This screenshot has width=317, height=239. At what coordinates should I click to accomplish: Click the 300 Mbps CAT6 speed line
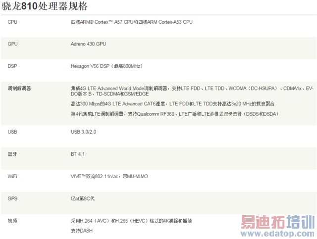point(172,103)
